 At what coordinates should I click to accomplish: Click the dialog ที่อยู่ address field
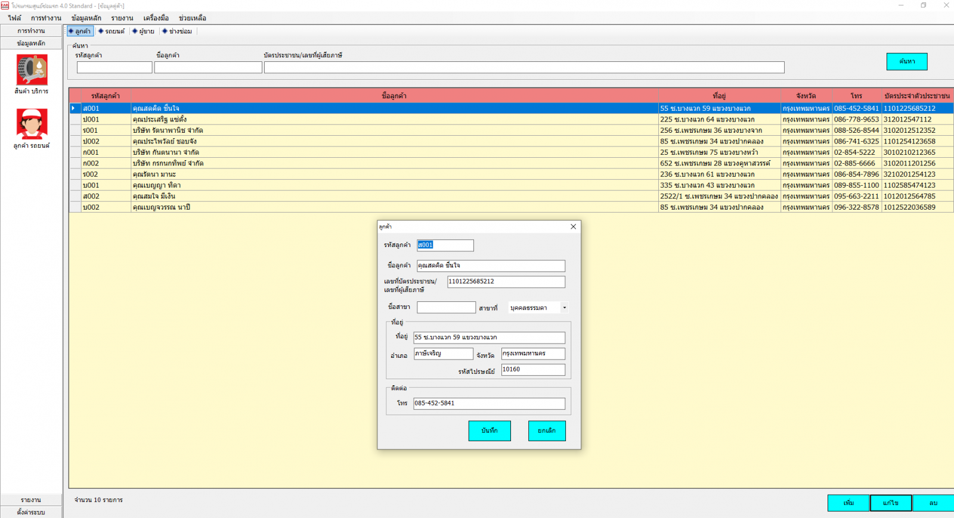pos(489,338)
